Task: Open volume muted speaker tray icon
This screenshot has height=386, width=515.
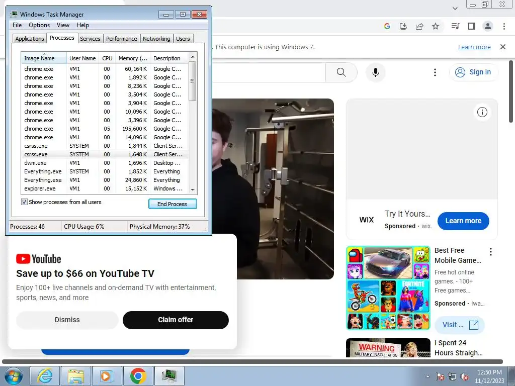Action: [464, 376]
